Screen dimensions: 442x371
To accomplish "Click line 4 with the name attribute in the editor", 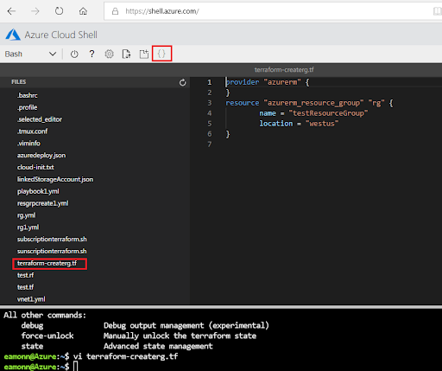I will tap(313, 113).
